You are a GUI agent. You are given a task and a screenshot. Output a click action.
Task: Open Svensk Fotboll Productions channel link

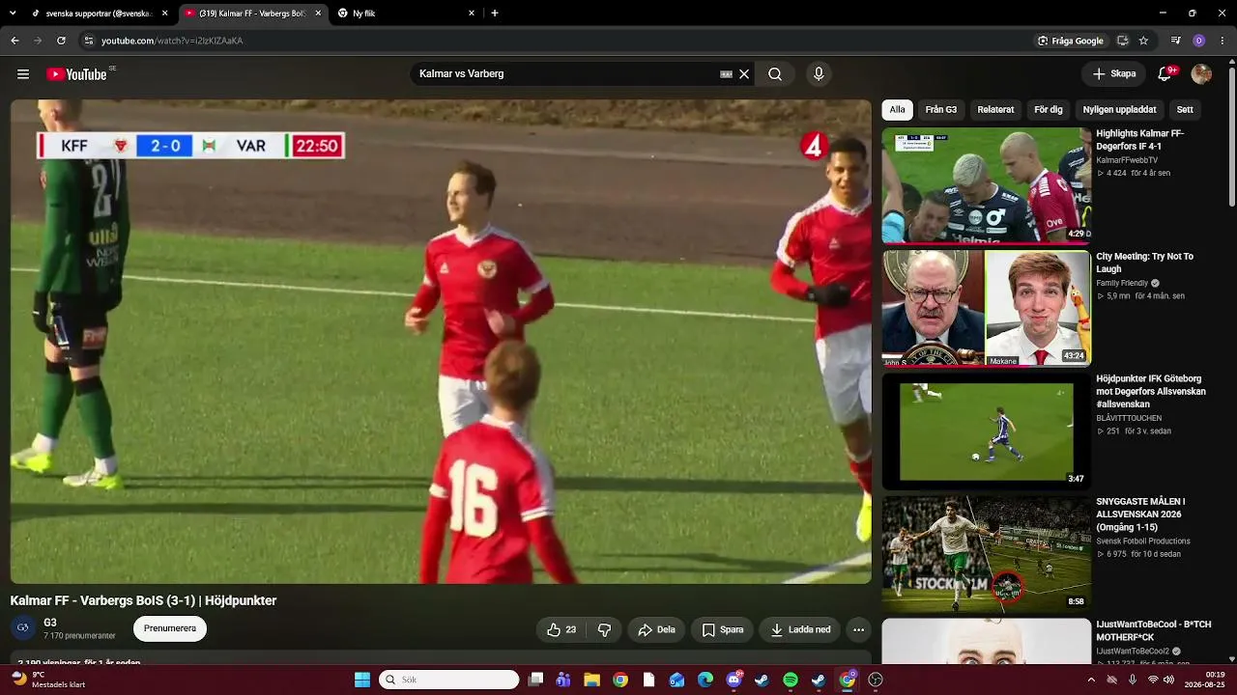click(x=1143, y=542)
